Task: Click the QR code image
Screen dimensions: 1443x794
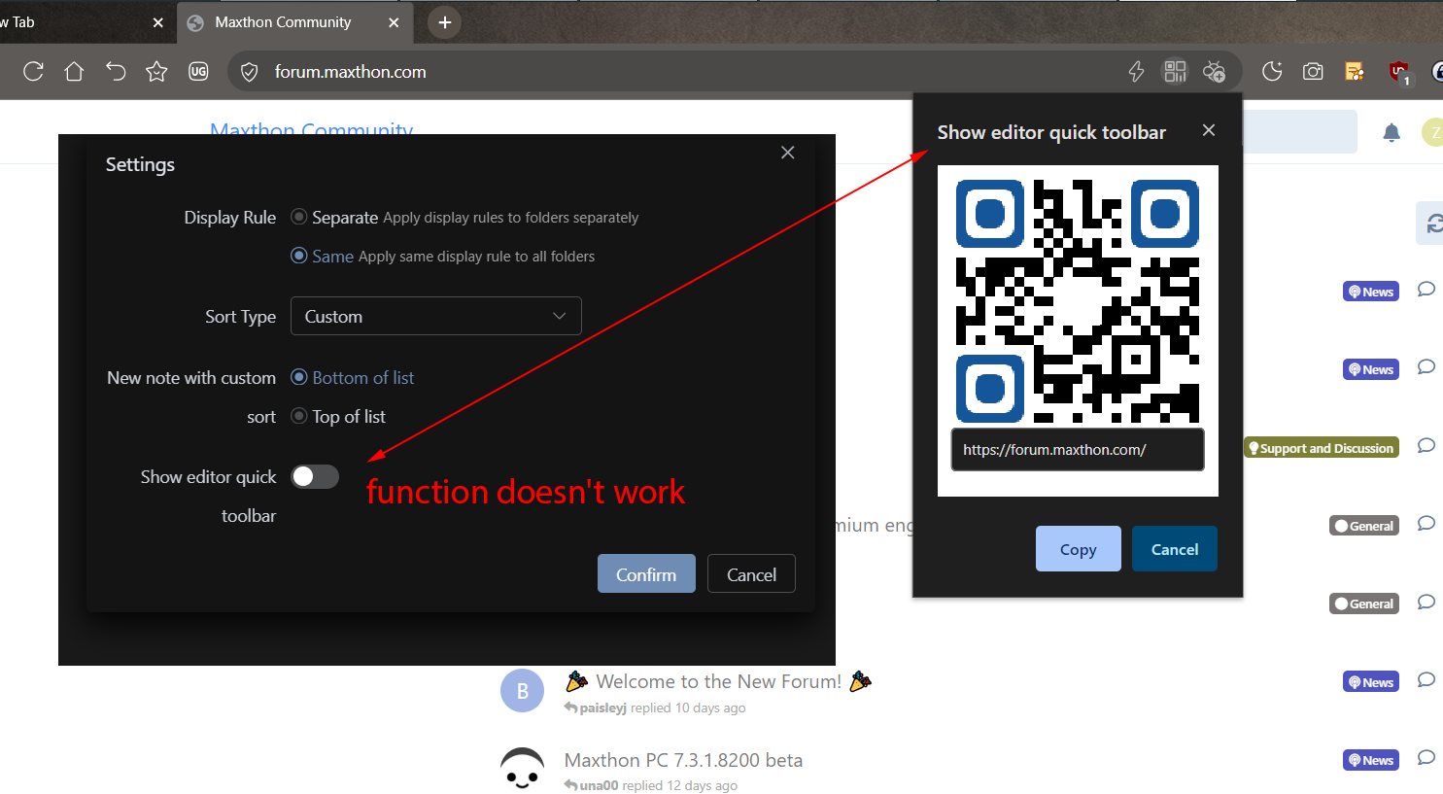Action: pos(1078,300)
